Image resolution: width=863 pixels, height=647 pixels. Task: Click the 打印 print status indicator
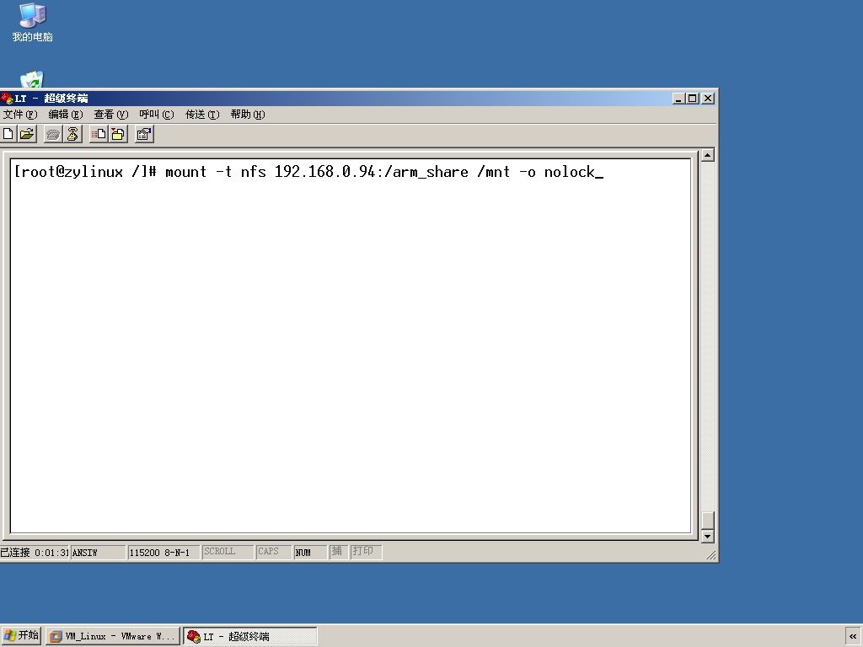[366, 552]
